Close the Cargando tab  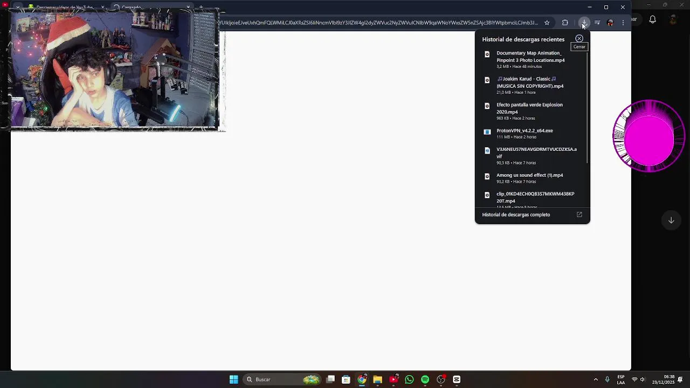tap(188, 7)
